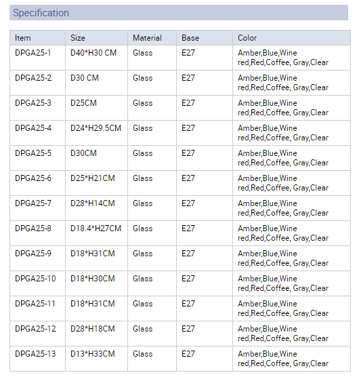Click the Base column header
The width and height of the screenshot is (357, 377).
point(205,38)
